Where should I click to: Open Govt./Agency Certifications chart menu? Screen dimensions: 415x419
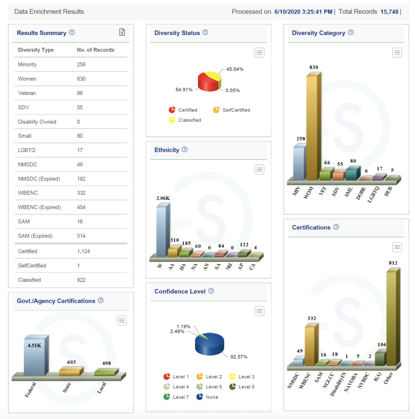coord(122,321)
